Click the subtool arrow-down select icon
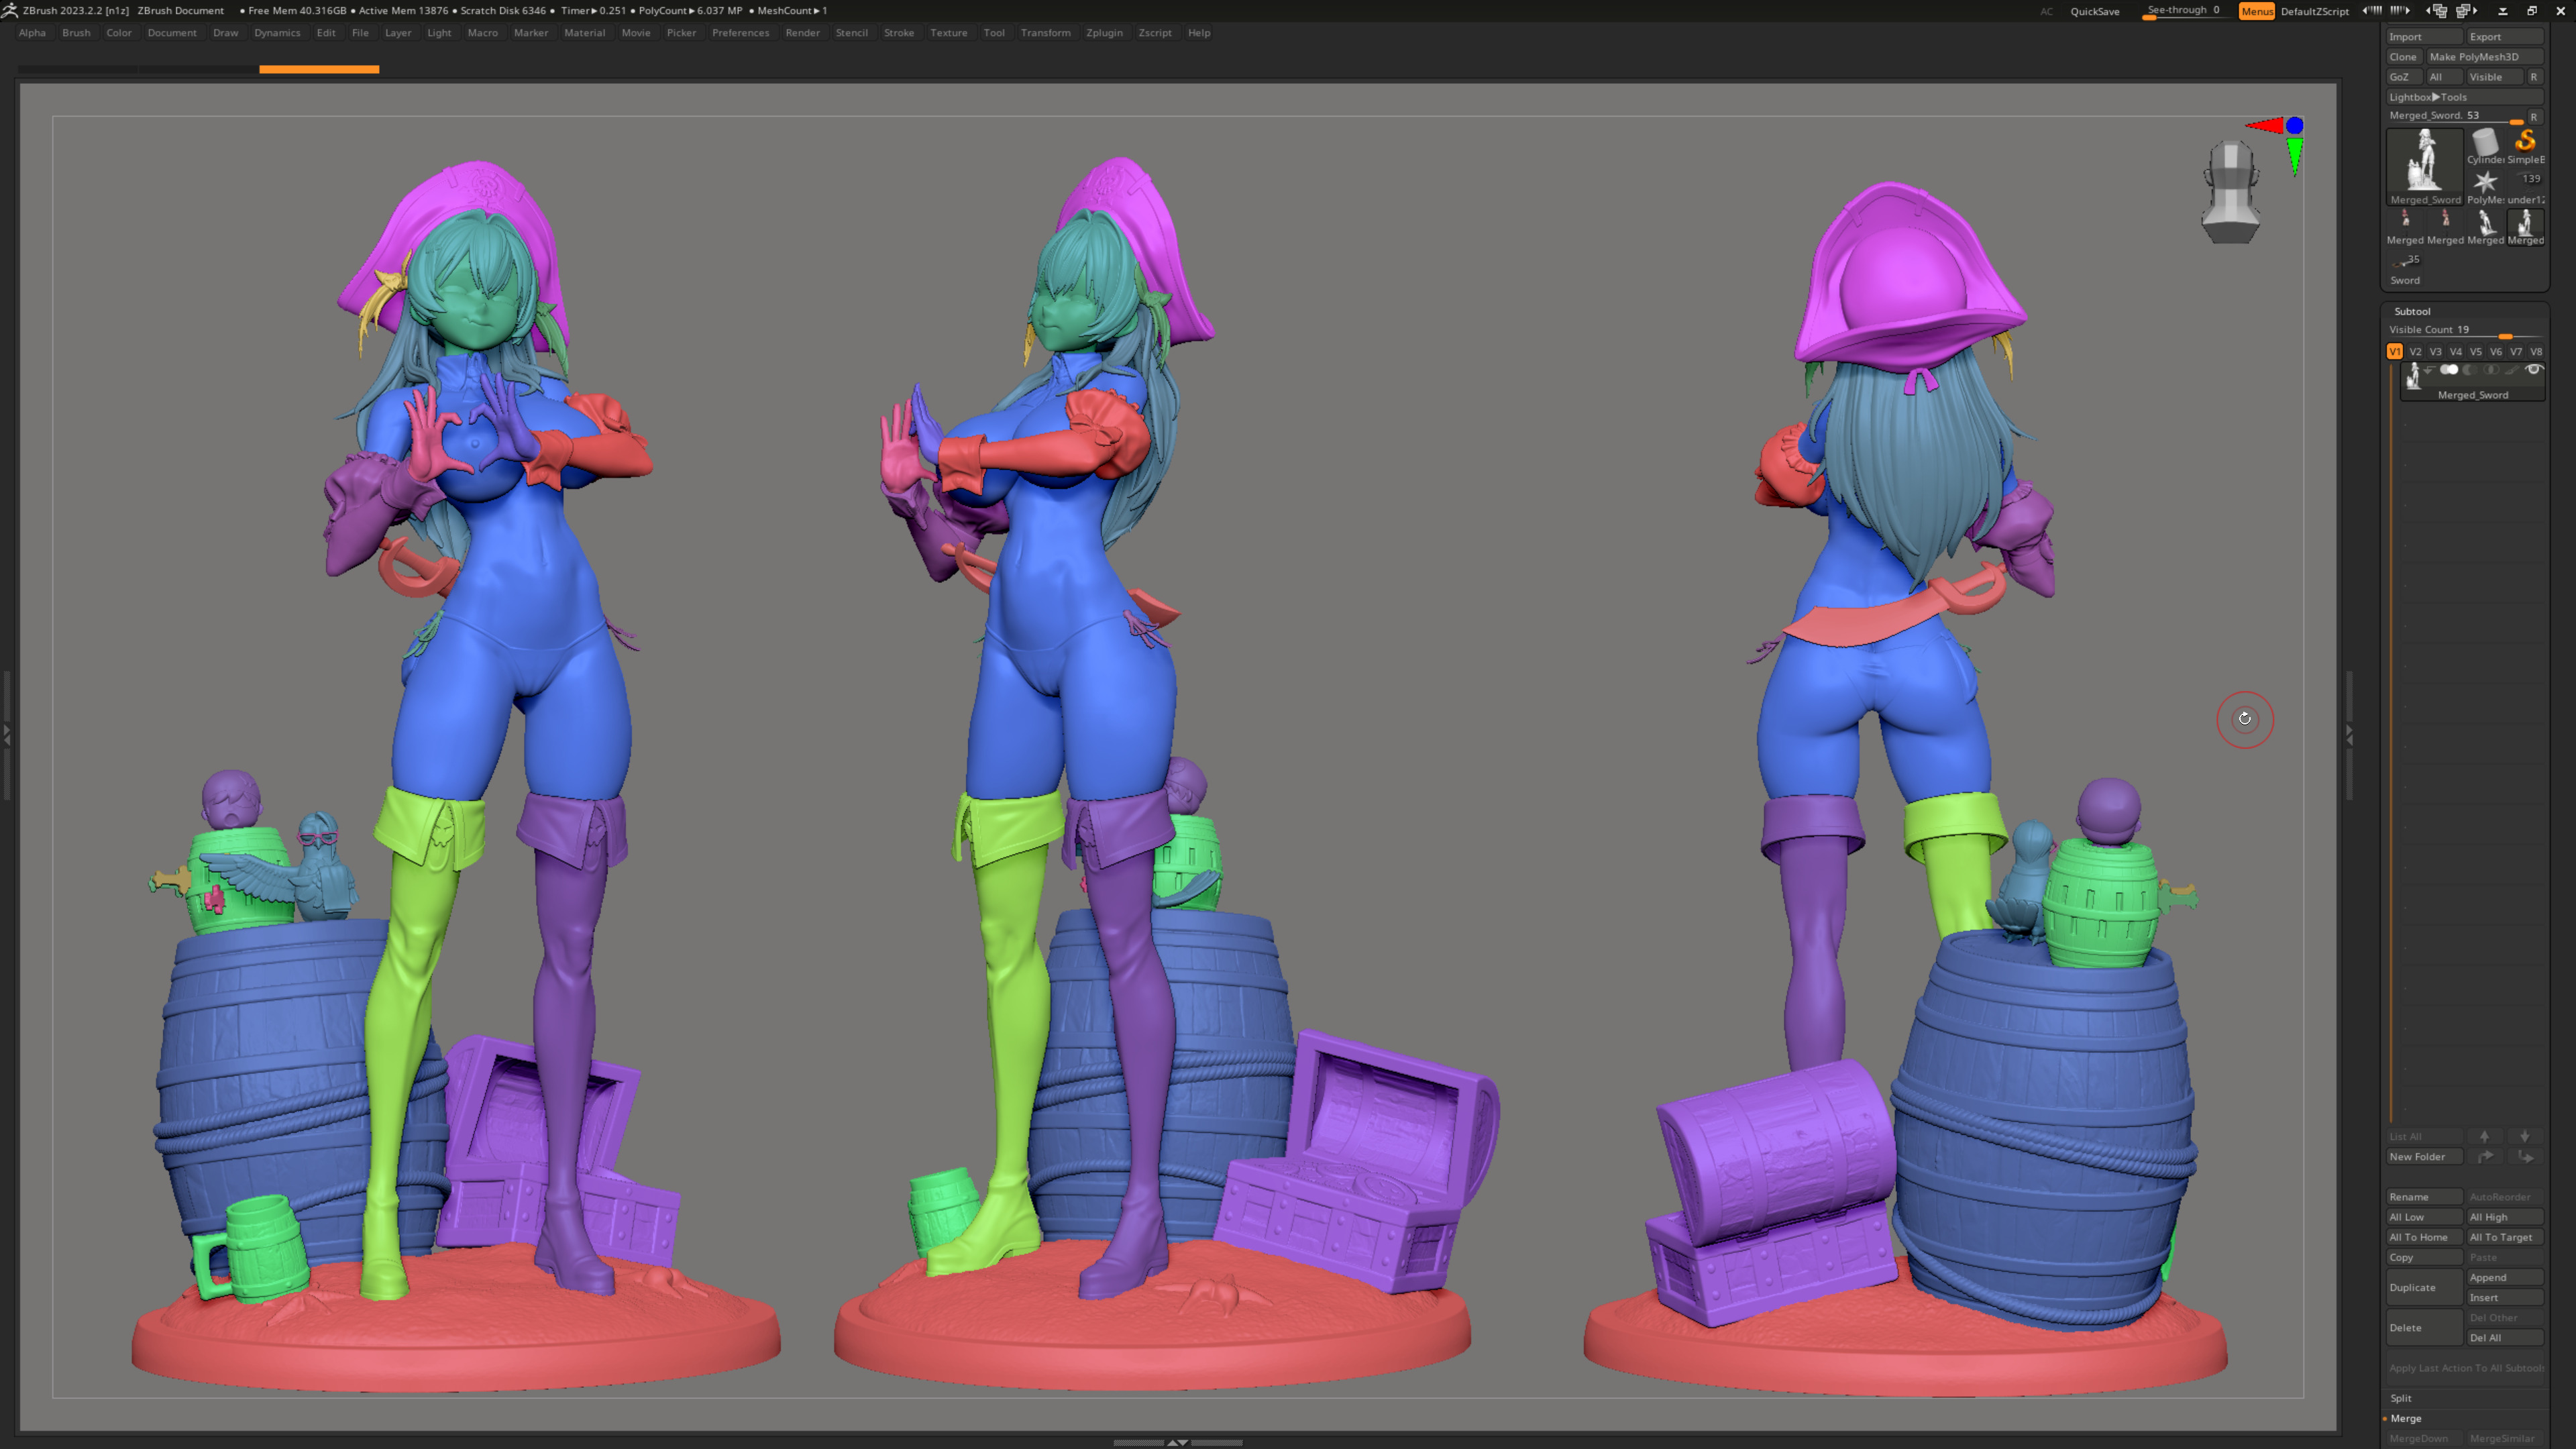2576x1449 pixels. click(x=2429, y=370)
